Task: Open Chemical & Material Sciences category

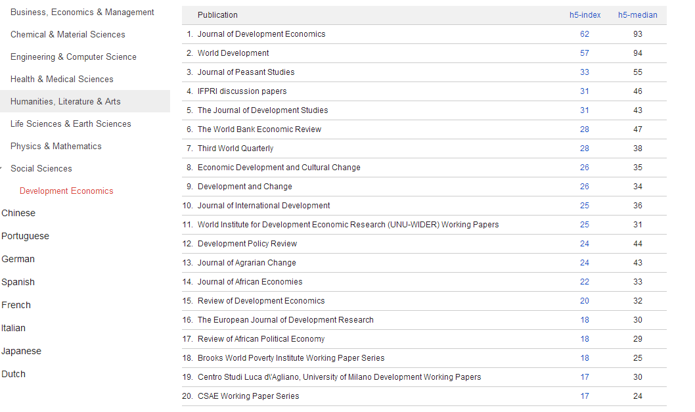Action: click(68, 35)
